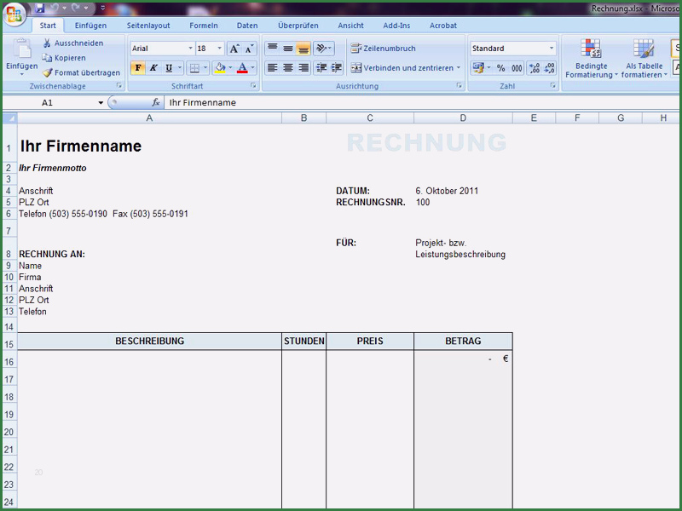Click the Kopieren button
The height and width of the screenshot is (511, 682).
[x=64, y=58]
